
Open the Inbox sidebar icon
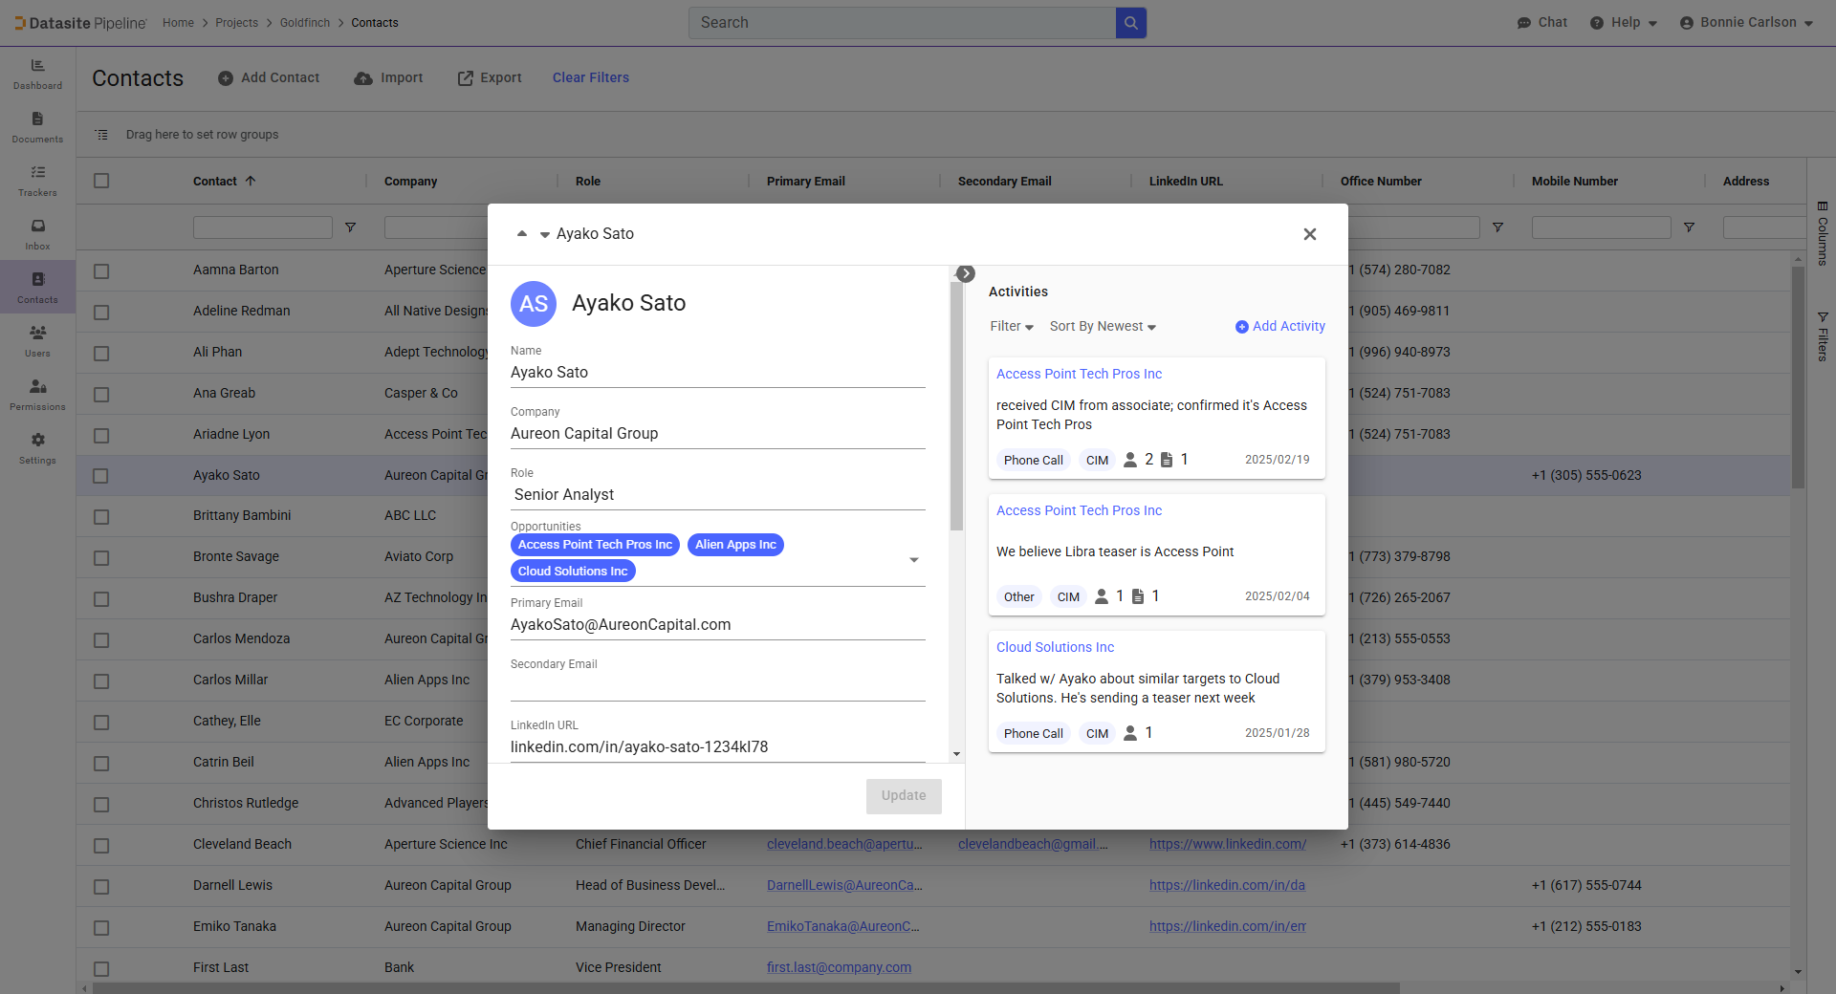pos(37,234)
